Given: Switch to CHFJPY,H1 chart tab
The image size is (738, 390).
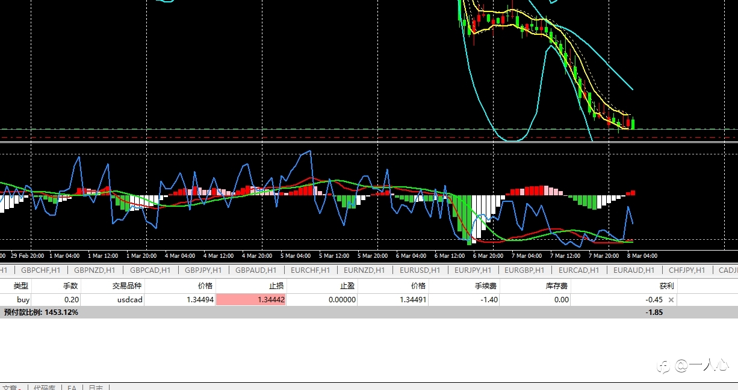Looking at the screenshot, I should pyautogui.click(x=687, y=270).
